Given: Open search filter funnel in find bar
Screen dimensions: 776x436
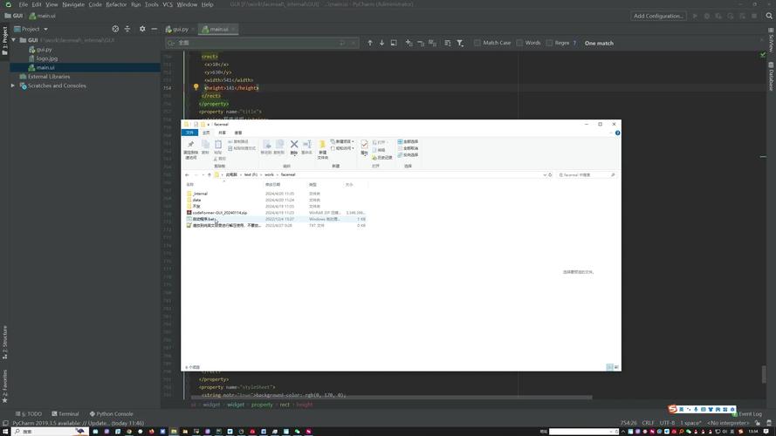Looking at the screenshot, I should (460, 43).
